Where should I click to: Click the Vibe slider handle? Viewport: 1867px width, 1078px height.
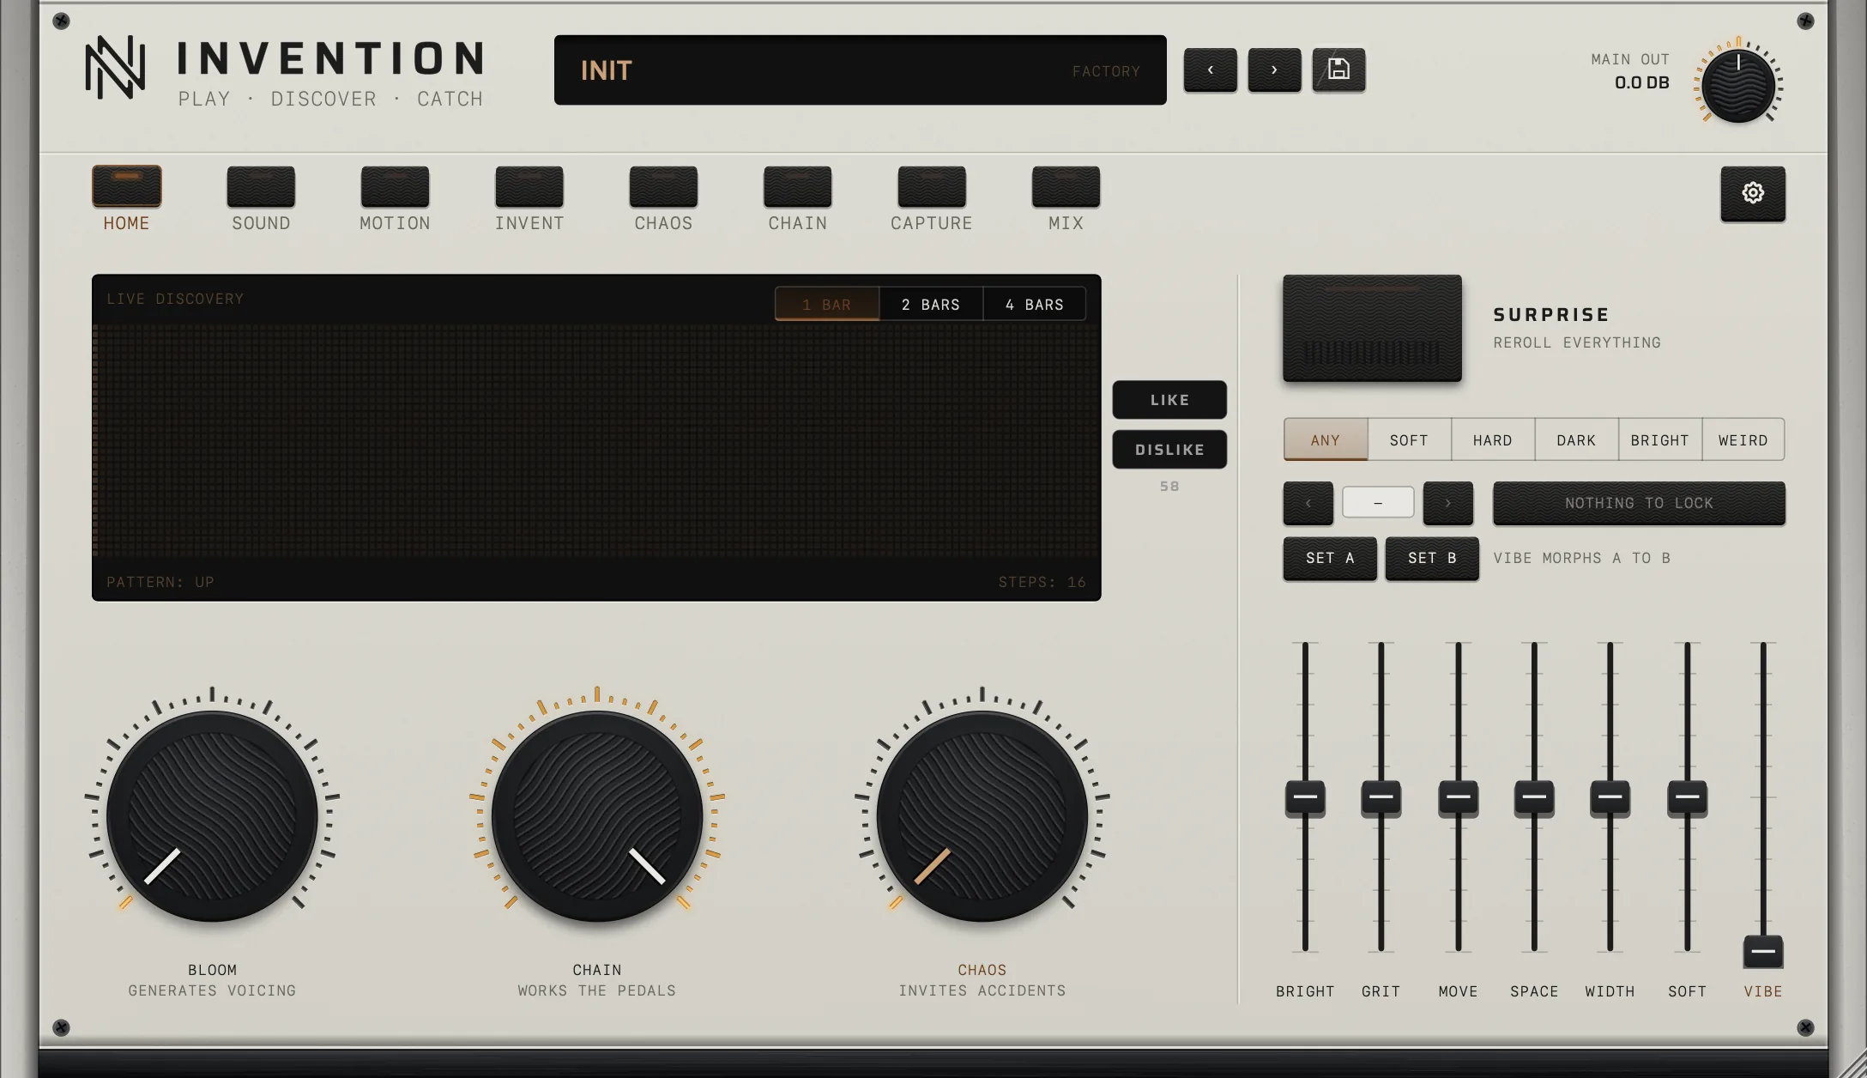1763,952
